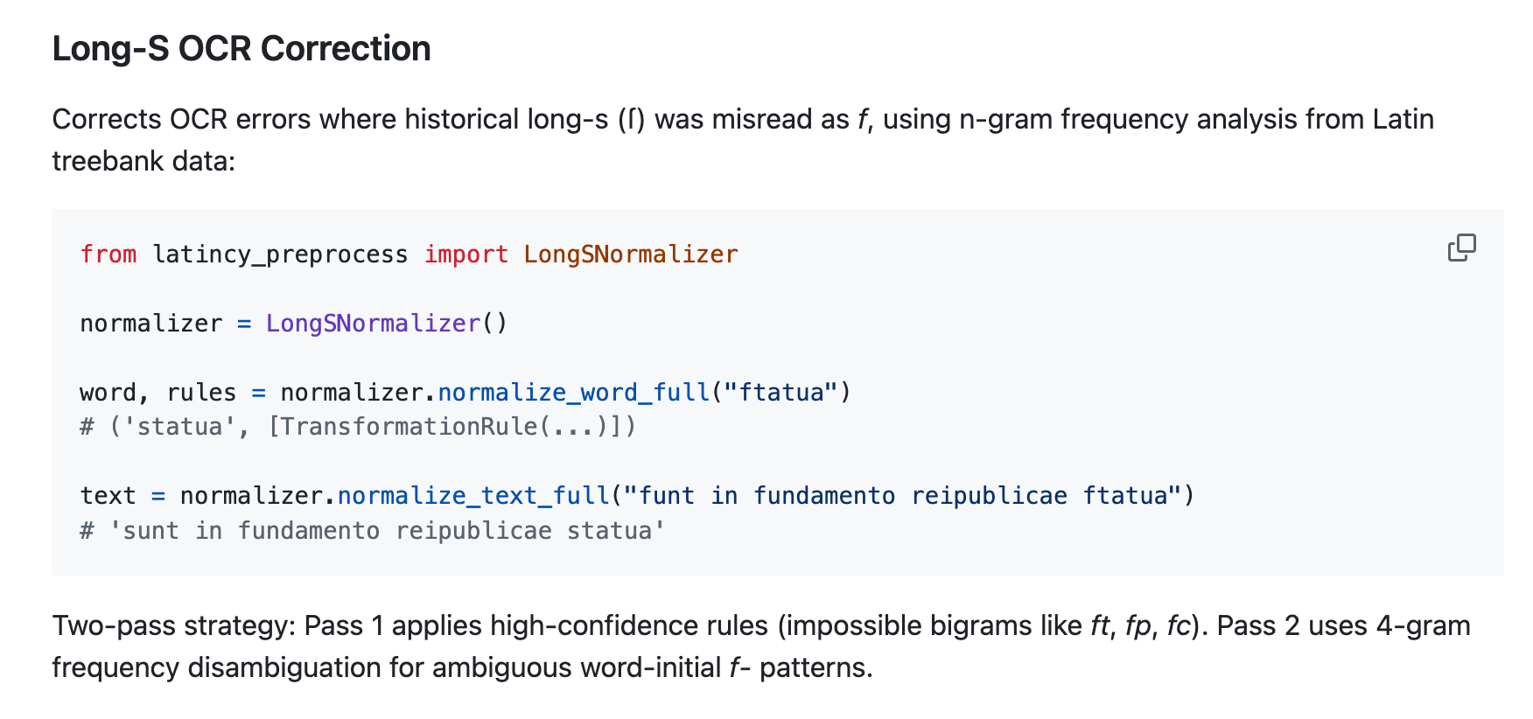Click the normalize_word_full method name
Image resolution: width=1533 pixels, height=719 pixels.
click(x=574, y=393)
